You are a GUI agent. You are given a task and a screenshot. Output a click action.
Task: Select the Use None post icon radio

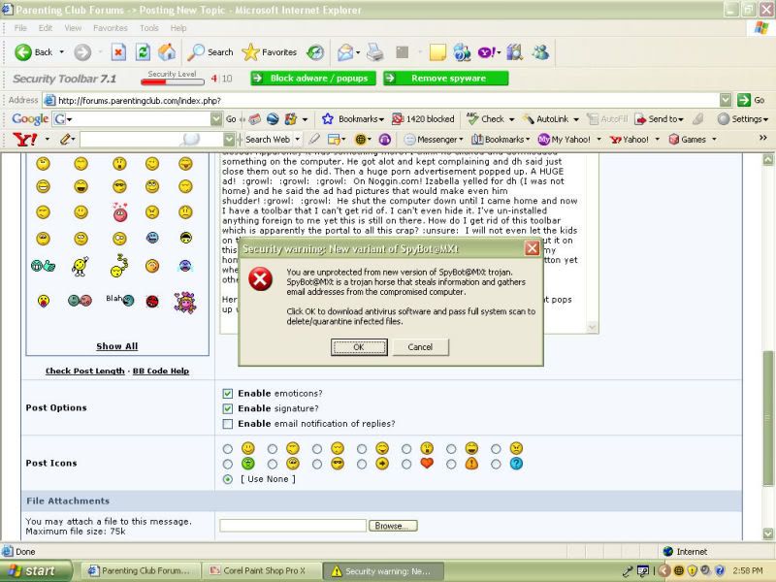pos(227,479)
